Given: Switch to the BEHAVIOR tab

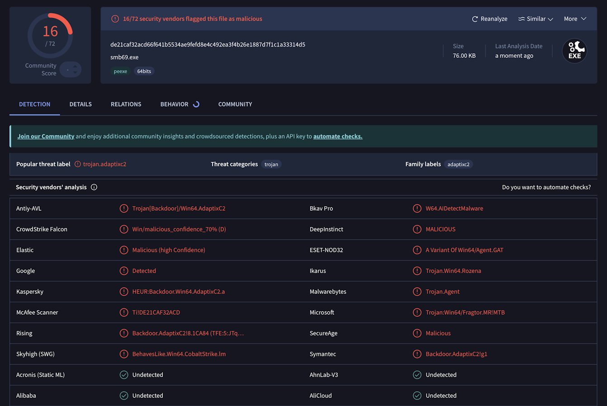Looking at the screenshot, I should pyautogui.click(x=174, y=104).
